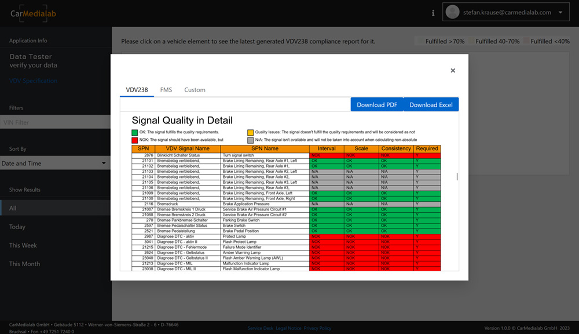Viewport: 579px width, 334px height.
Task: Click the green OK legend swatch
Action: 134,132
